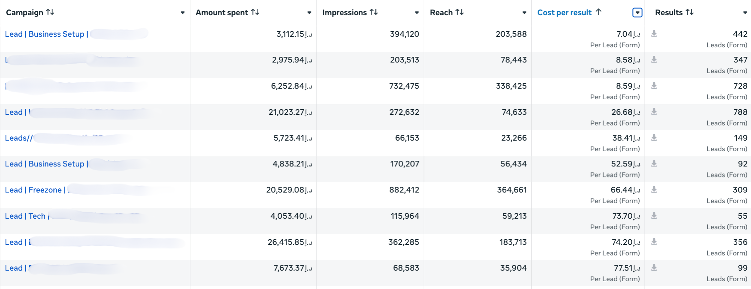Click download icon next to 99 leads
The image size is (751, 289).
[x=654, y=268]
